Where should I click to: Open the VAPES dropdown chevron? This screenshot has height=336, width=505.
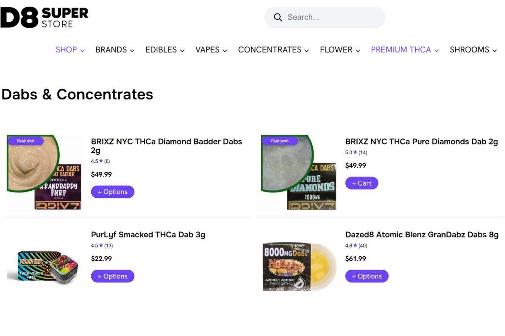tap(225, 50)
